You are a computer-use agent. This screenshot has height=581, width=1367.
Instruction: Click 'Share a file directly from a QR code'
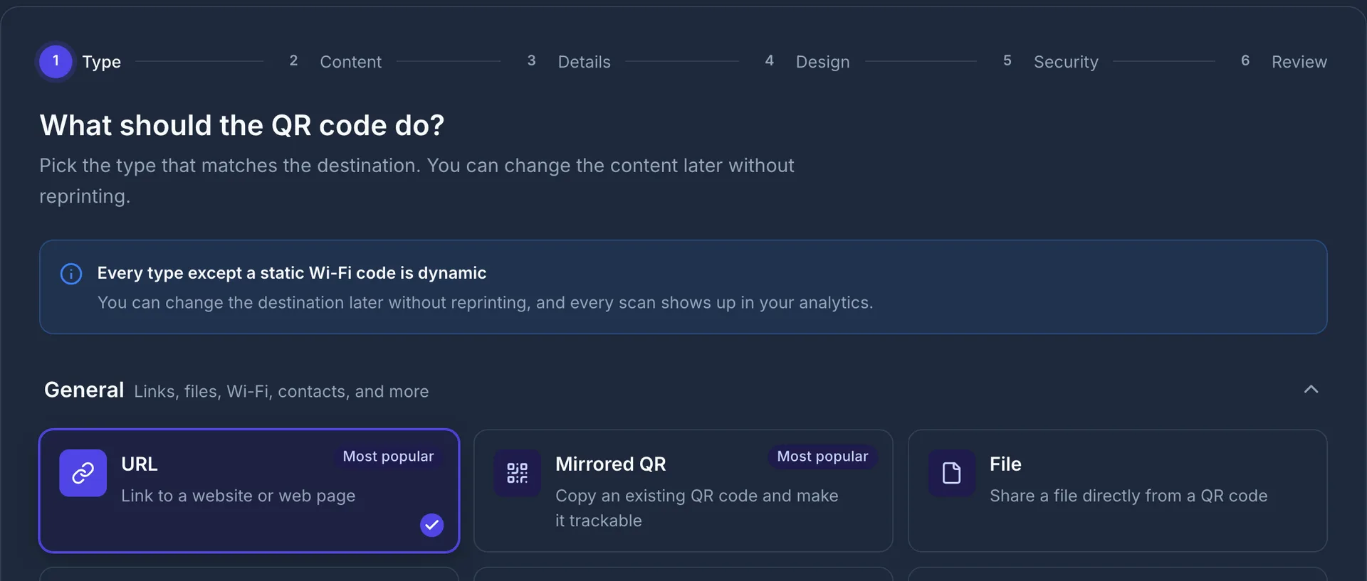coord(1128,496)
